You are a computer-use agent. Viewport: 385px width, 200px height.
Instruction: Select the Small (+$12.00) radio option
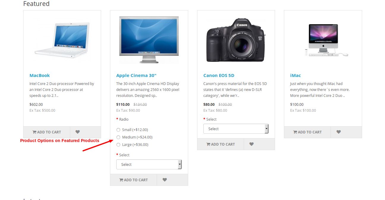click(118, 130)
